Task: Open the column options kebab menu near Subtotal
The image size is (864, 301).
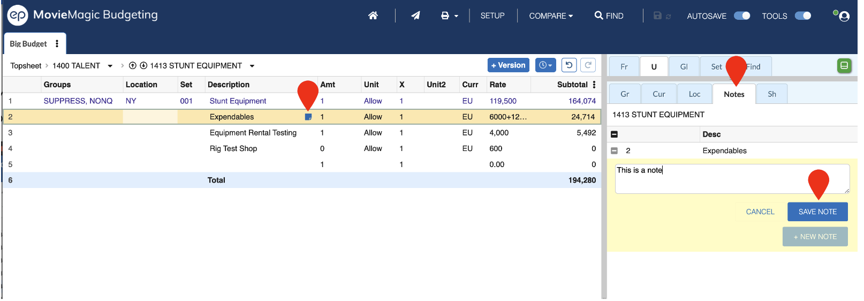Action: click(x=594, y=85)
